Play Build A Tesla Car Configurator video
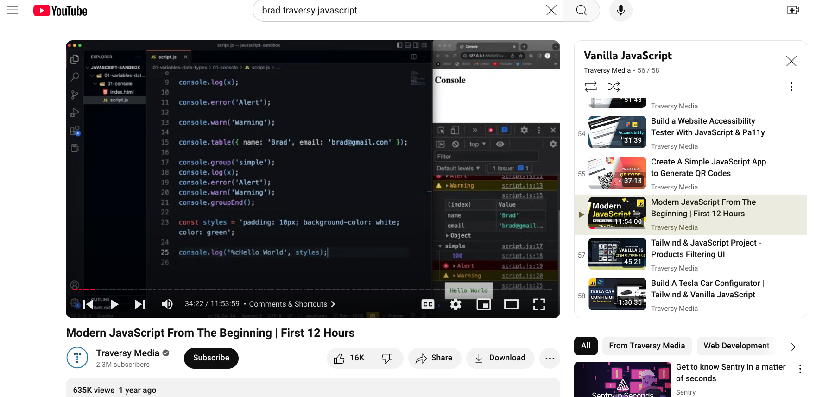The width and height of the screenshot is (816, 397). [x=690, y=296]
